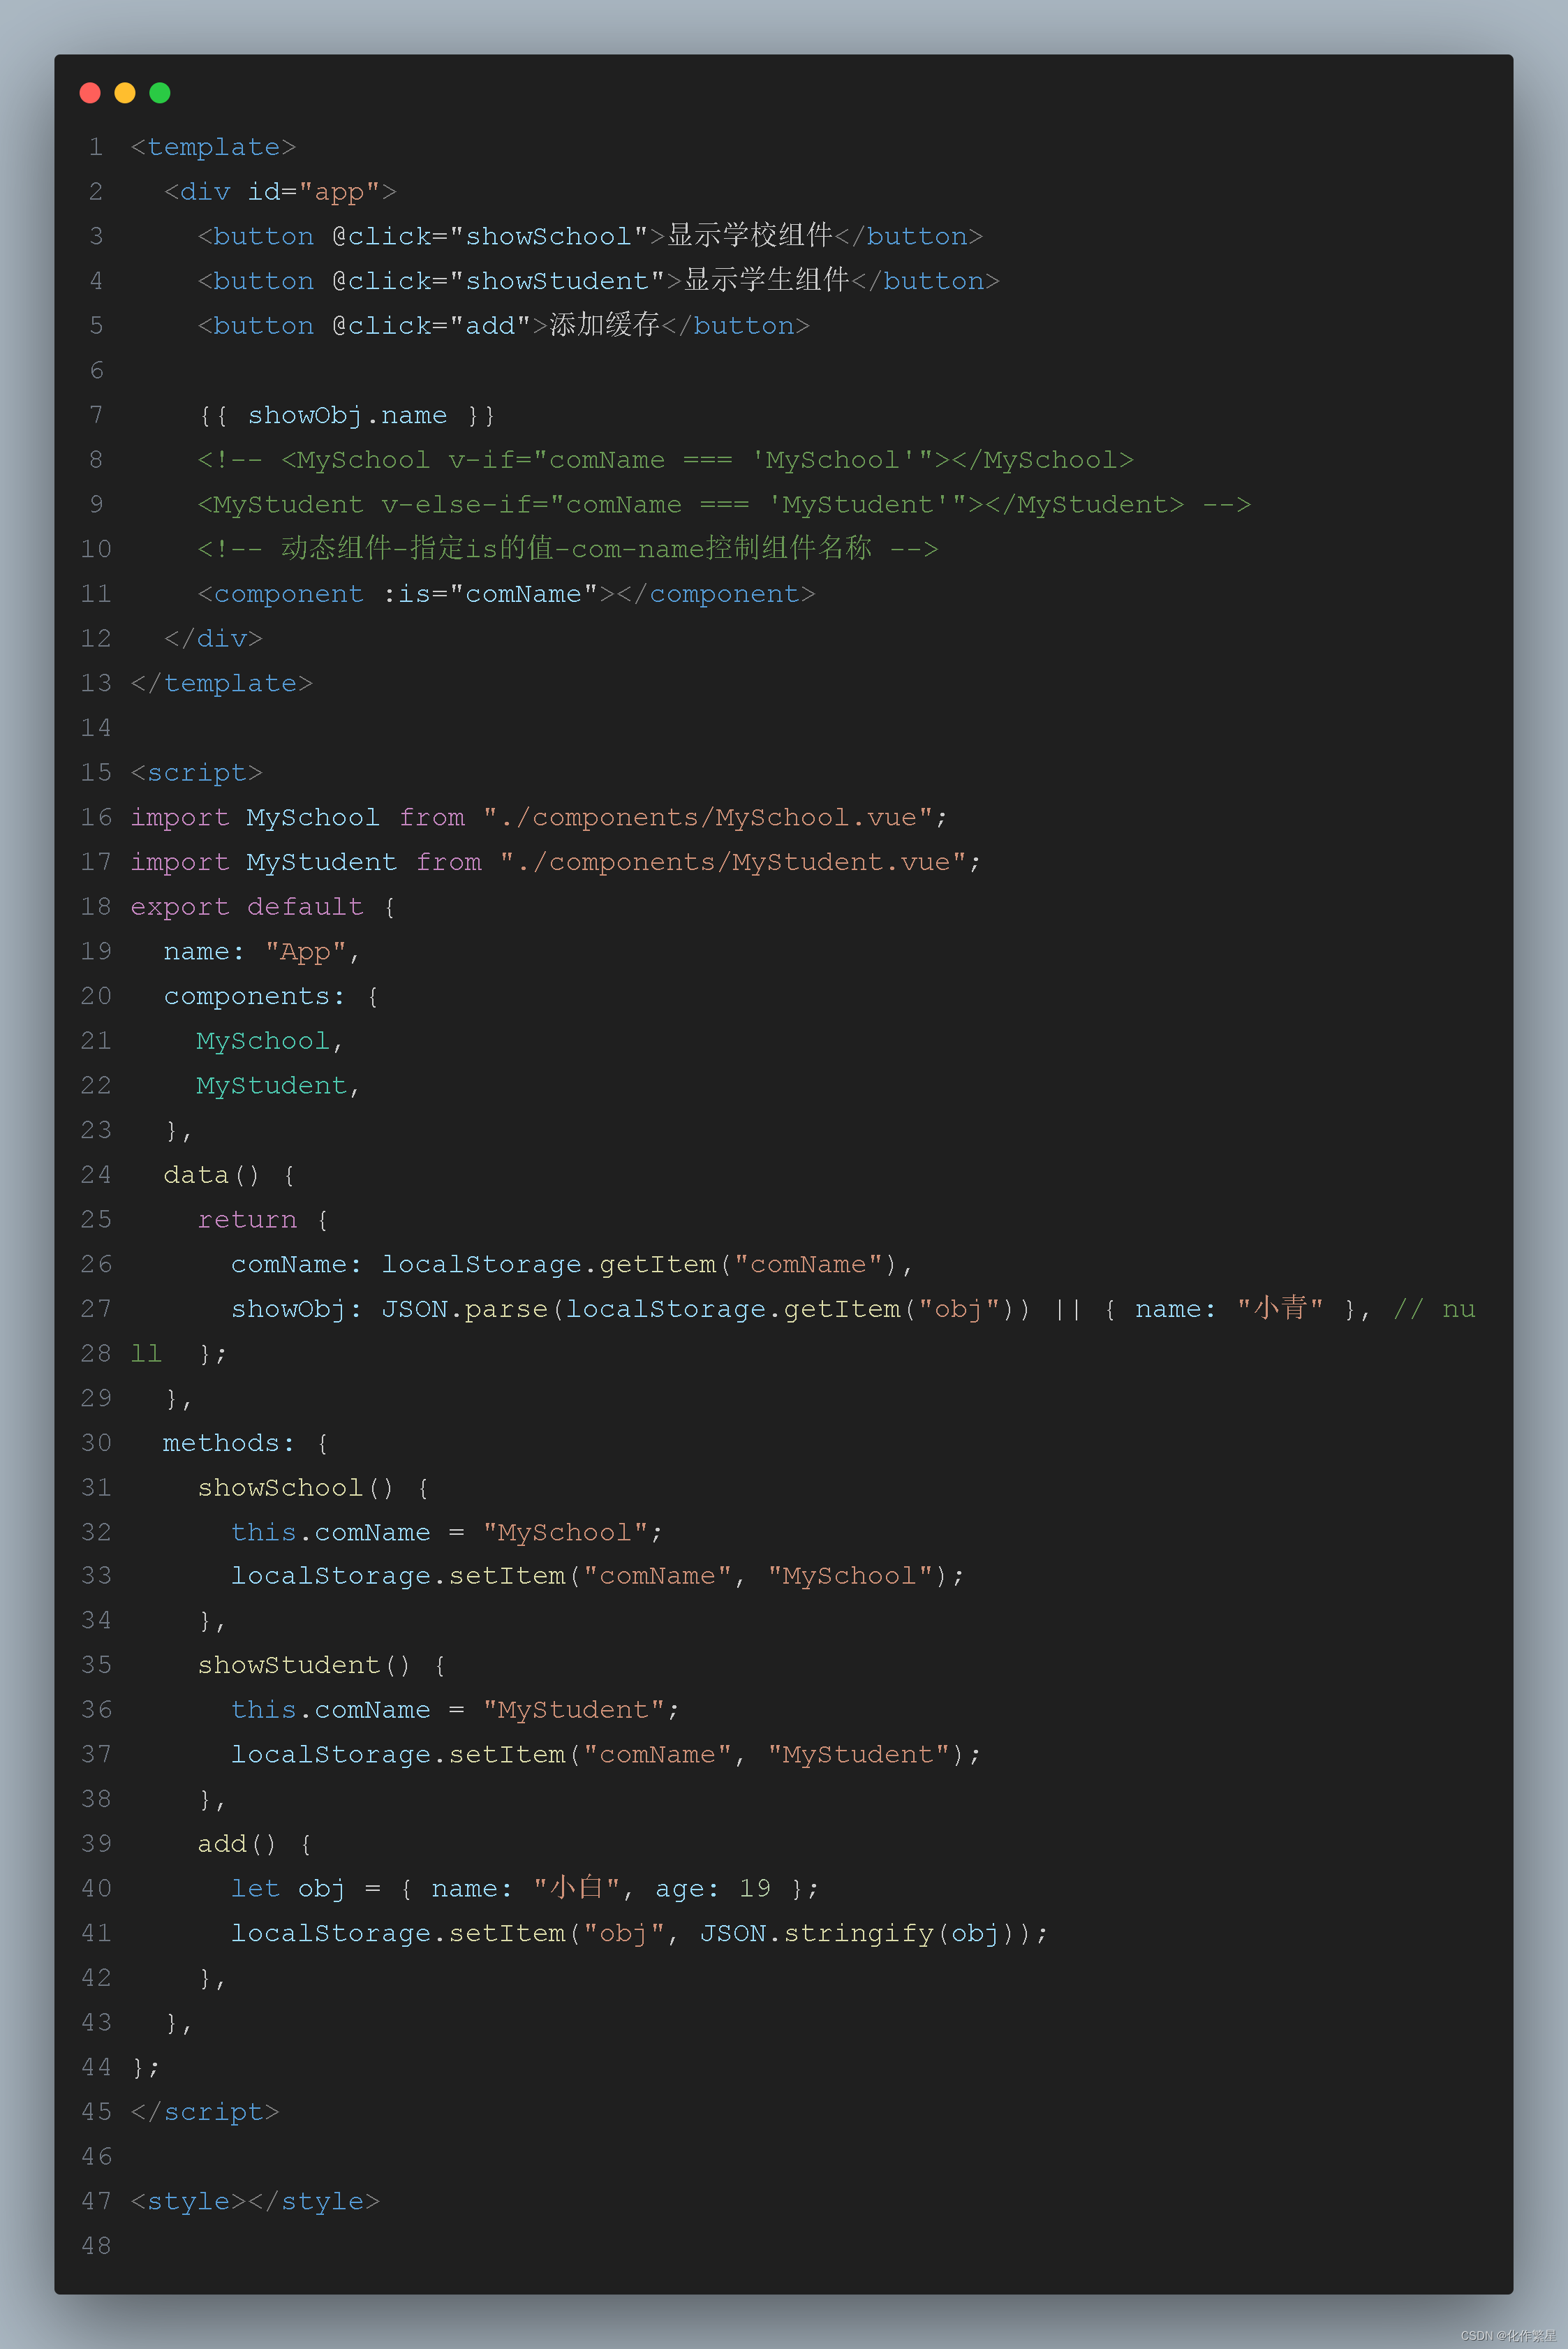Click the "./components/MySchool.vue" import path
Image resolution: width=1568 pixels, height=2349 pixels.
707,818
